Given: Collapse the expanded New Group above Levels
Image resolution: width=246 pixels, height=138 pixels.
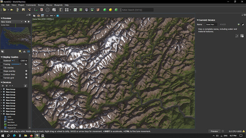Looking at the screenshot, I should click(1, 114).
